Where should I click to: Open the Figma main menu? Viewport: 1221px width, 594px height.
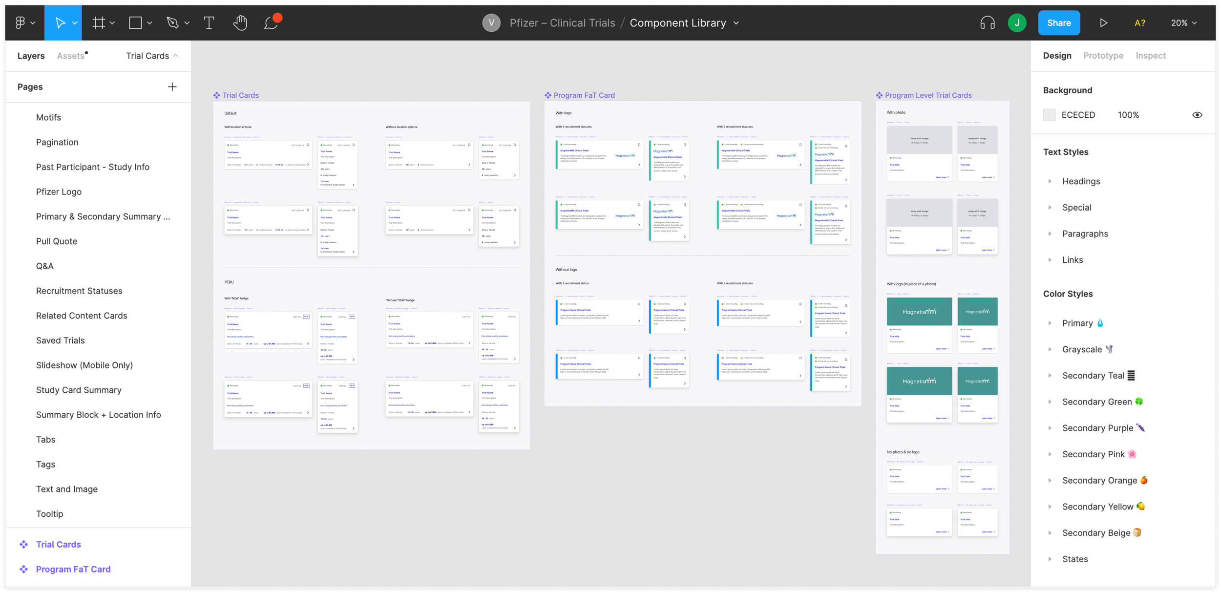click(x=21, y=22)
